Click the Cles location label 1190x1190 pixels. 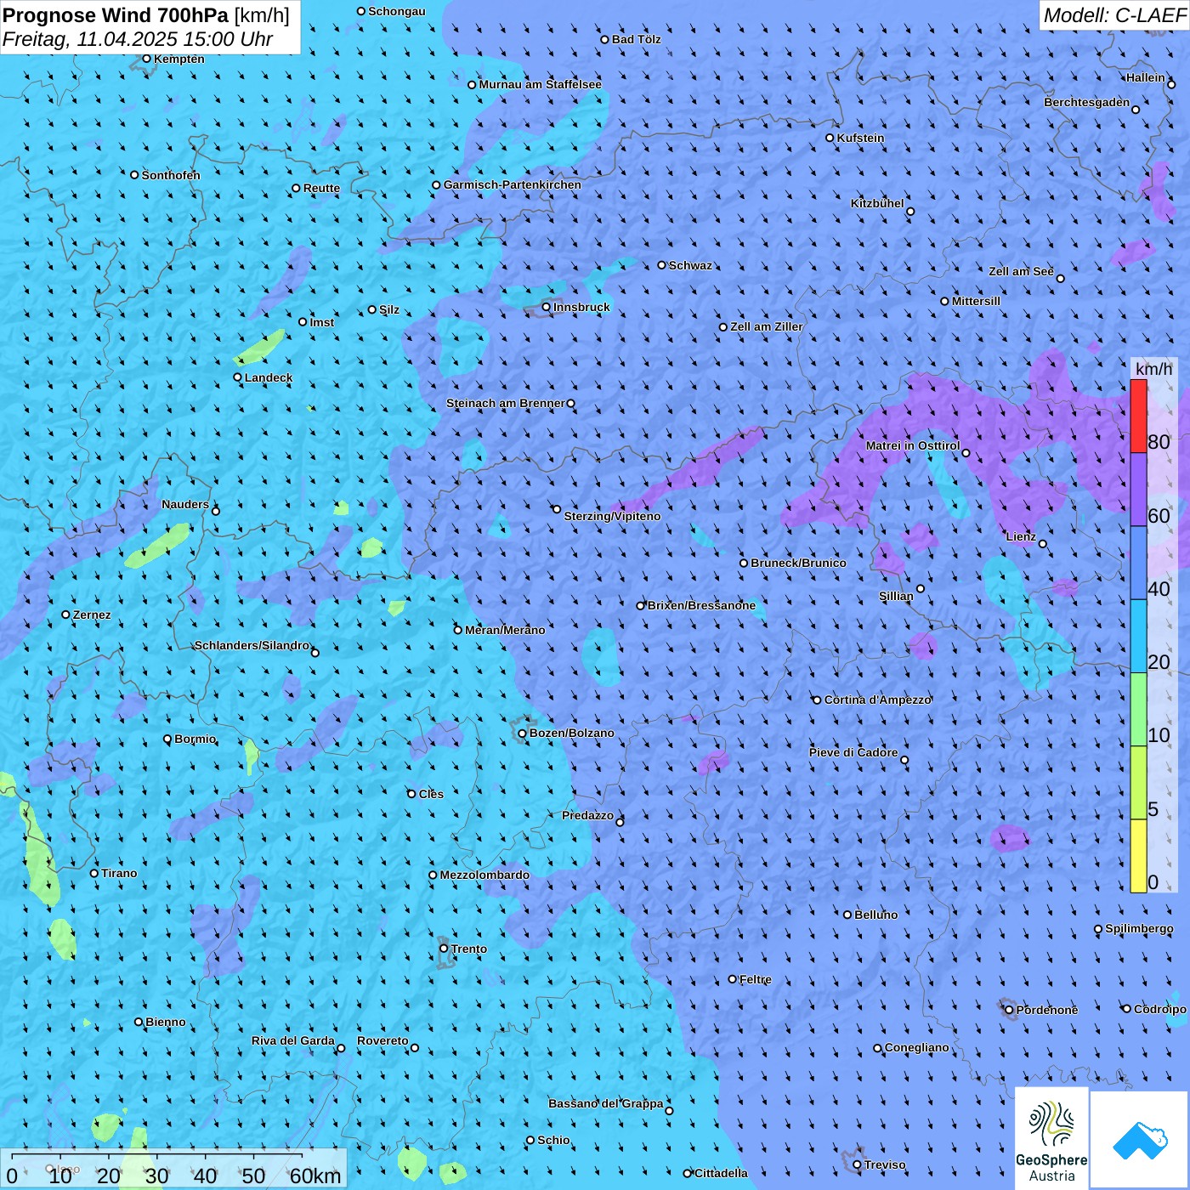(431, 794)
